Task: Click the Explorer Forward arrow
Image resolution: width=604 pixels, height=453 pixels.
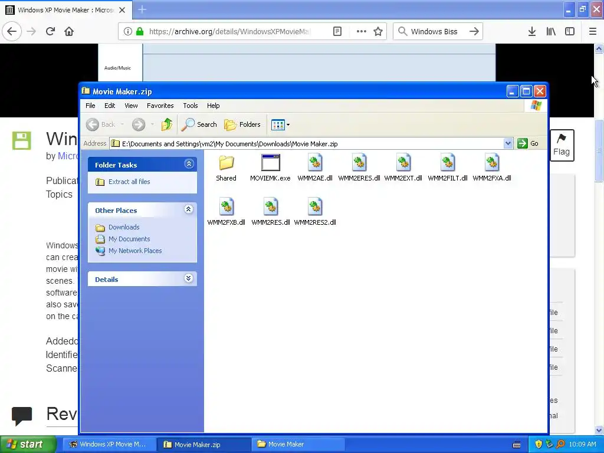Action: 138,124
